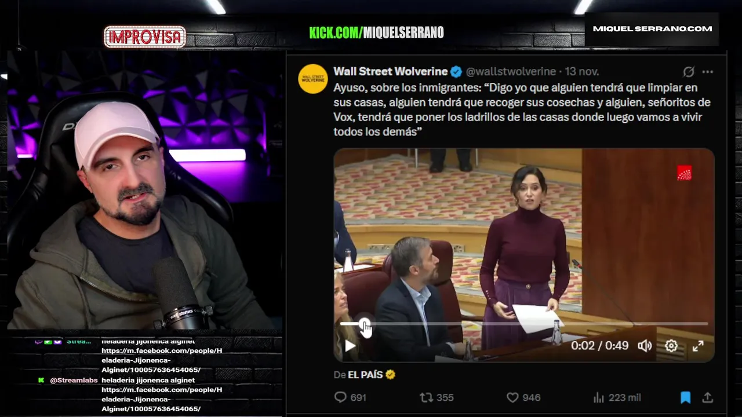Image resolution: width=742 pixels, height=417 pixels.
Task: Follow the EL PAÍS source link
Action: (365, 375)
